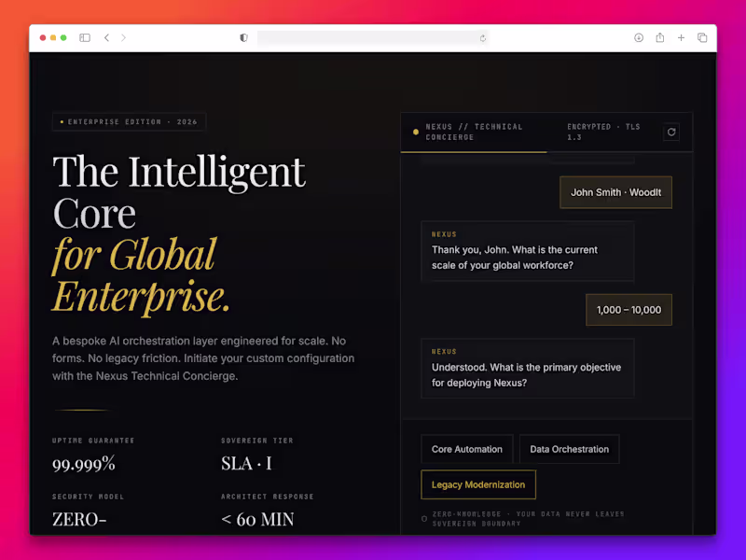Click the for Global Enterprise gold heading
This screenshot has height=560, width=746.
(142, 275)
